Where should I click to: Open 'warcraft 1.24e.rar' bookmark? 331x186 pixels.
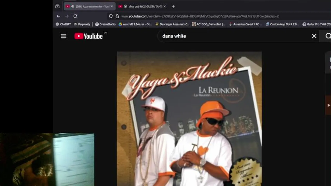pos(135,24)
